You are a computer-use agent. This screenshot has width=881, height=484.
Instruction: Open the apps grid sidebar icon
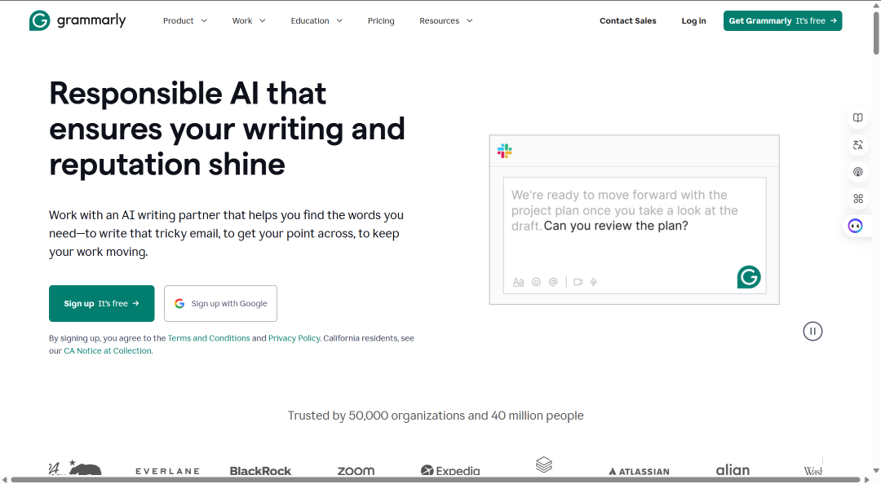coord(857,199)
